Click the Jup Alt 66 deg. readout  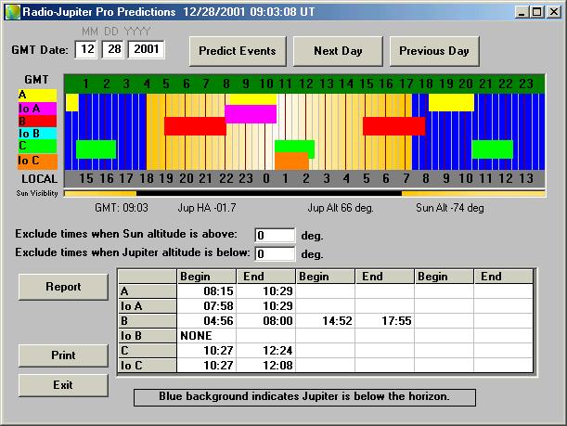pos(341,208)
